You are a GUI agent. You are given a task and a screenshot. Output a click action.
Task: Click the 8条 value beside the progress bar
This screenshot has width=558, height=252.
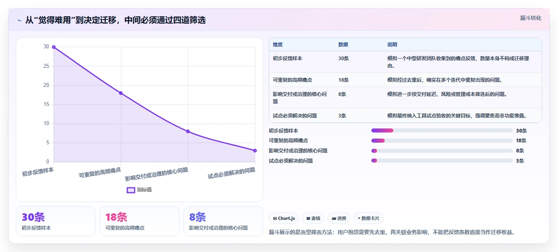pos(520,151)
